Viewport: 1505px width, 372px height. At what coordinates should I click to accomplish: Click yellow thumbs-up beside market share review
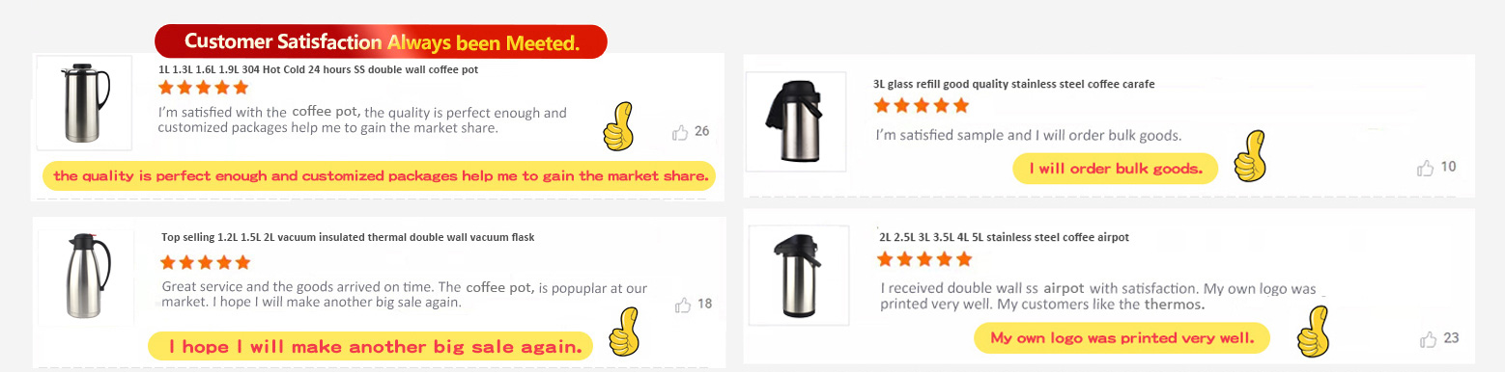pos(617,126)
